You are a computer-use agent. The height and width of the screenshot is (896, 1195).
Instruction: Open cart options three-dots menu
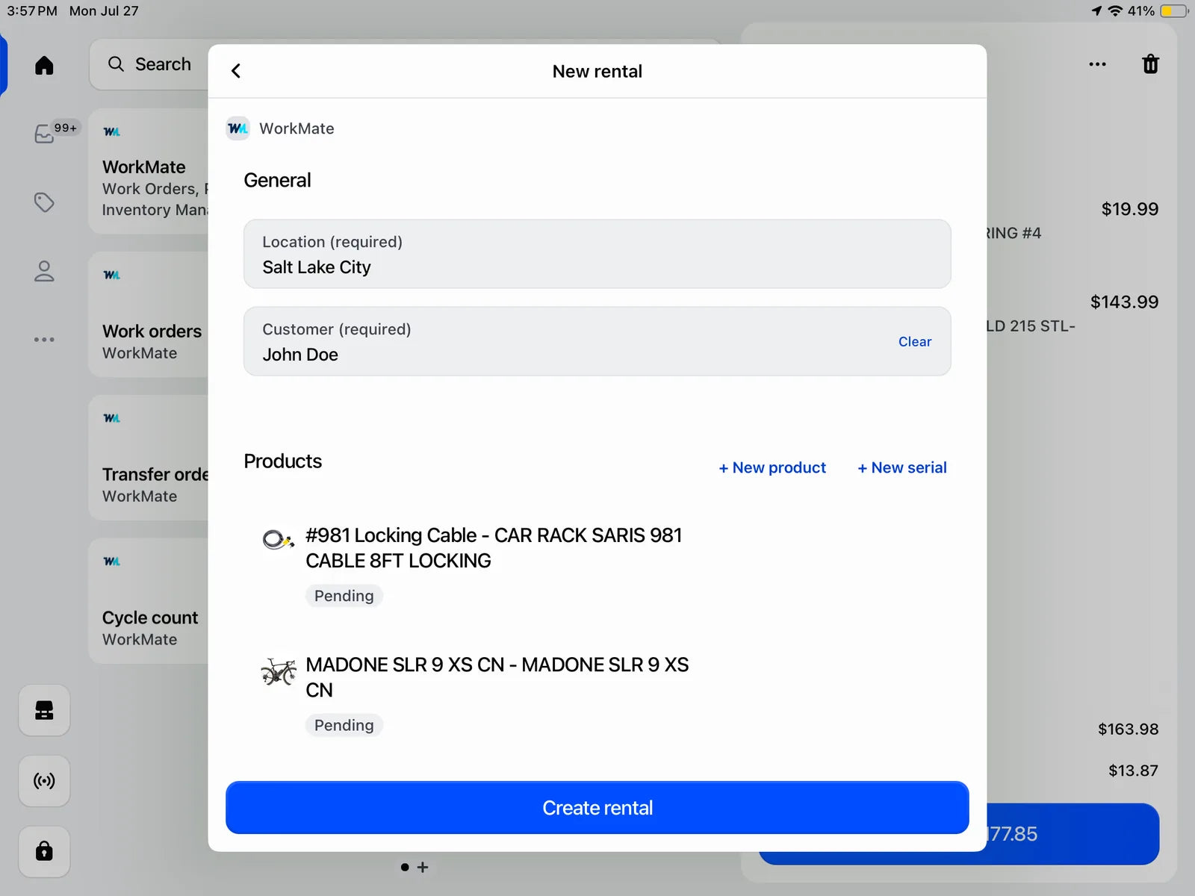click(1097, 64)
